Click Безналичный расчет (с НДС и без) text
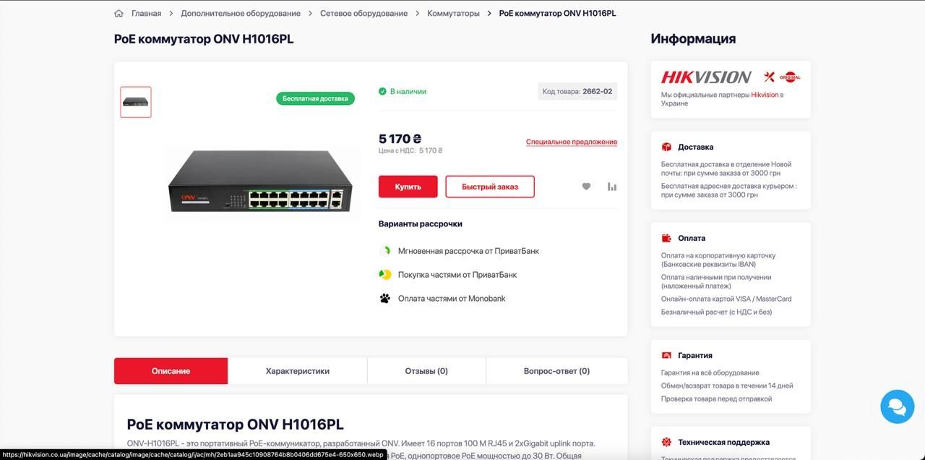The width and height of the screenshot is (925, 460). point(716,312)
